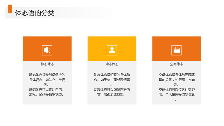Select the 动态体态 heading text
This screenshot has height=126, width=224.
112,64
